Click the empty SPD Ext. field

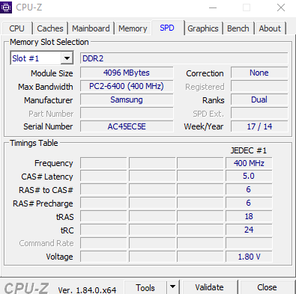[259, 113]
